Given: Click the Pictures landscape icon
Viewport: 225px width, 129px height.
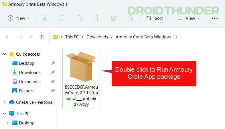Looking at the screenshot, I should pyautogui.click(x=15, y=91).
